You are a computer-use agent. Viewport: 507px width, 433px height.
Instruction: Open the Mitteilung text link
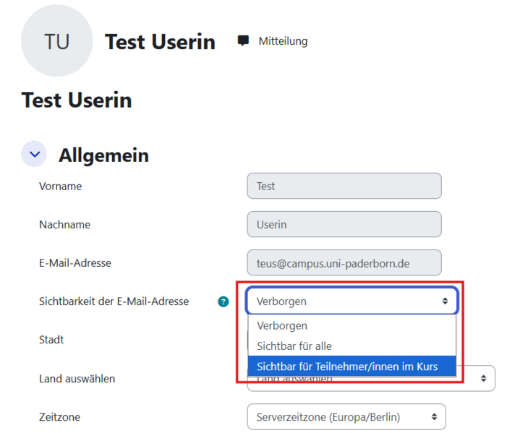[x=283, y=41]
